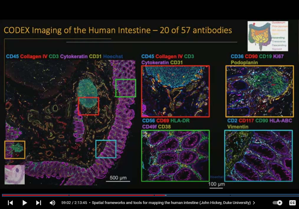Click the green-bordered CD56 CD69 panel
The width and height of the screenshot is (299, 209).
(175, 156)
